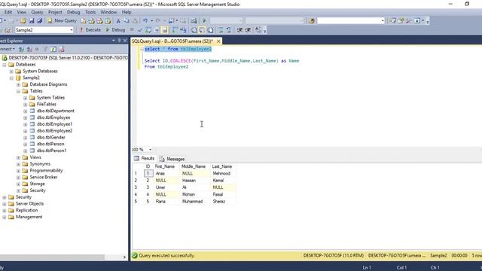Viewport: 482px width, 271px height.
Task: Collapse the select statement outline toggle
Action: tap(142, 49)
